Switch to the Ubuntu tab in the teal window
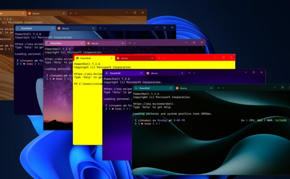290x179 pixels. (194, 88)
